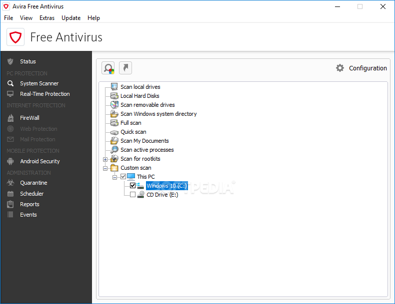The width and height of the screenshot is (395, 304).
Task: Click the create desktop shortcut toolbar icon
Action: click(125, 68)
